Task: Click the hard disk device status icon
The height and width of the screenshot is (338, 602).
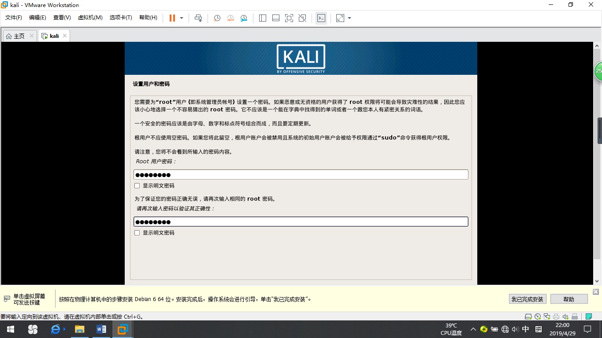Action: click(x=528, y=316)
